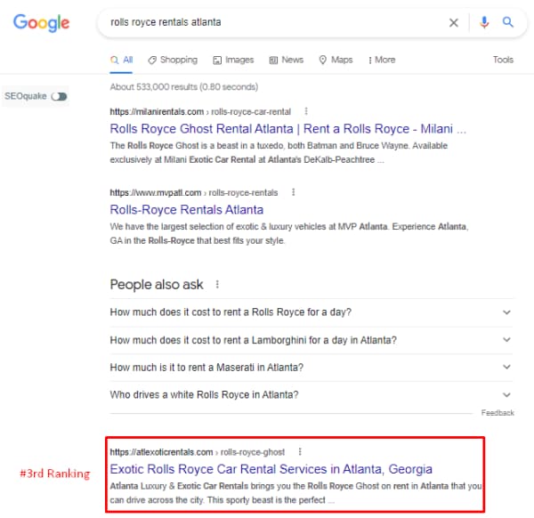Open 'Rolls-Royce Rentals Atlanta' result link
The image size is (534, 518).
pyautogui.click(x=187, y=209)
